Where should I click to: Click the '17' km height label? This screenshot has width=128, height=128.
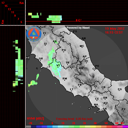coord(3,3)
